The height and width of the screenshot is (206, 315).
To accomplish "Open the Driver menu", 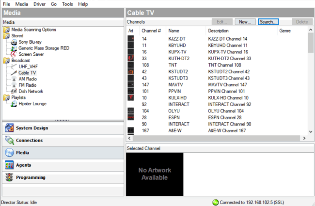I will pyautogui.click(x=39, y=4).
